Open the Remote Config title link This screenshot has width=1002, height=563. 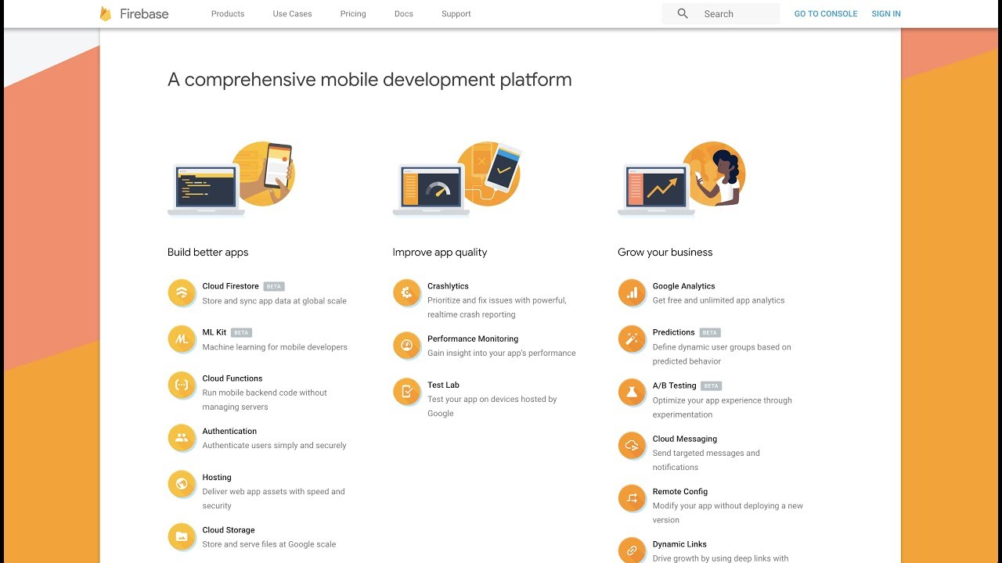tap(680, 491)
